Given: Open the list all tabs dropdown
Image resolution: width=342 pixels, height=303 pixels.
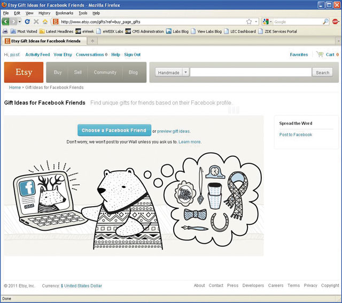Looking at the screenshot, I should (338, 41).
